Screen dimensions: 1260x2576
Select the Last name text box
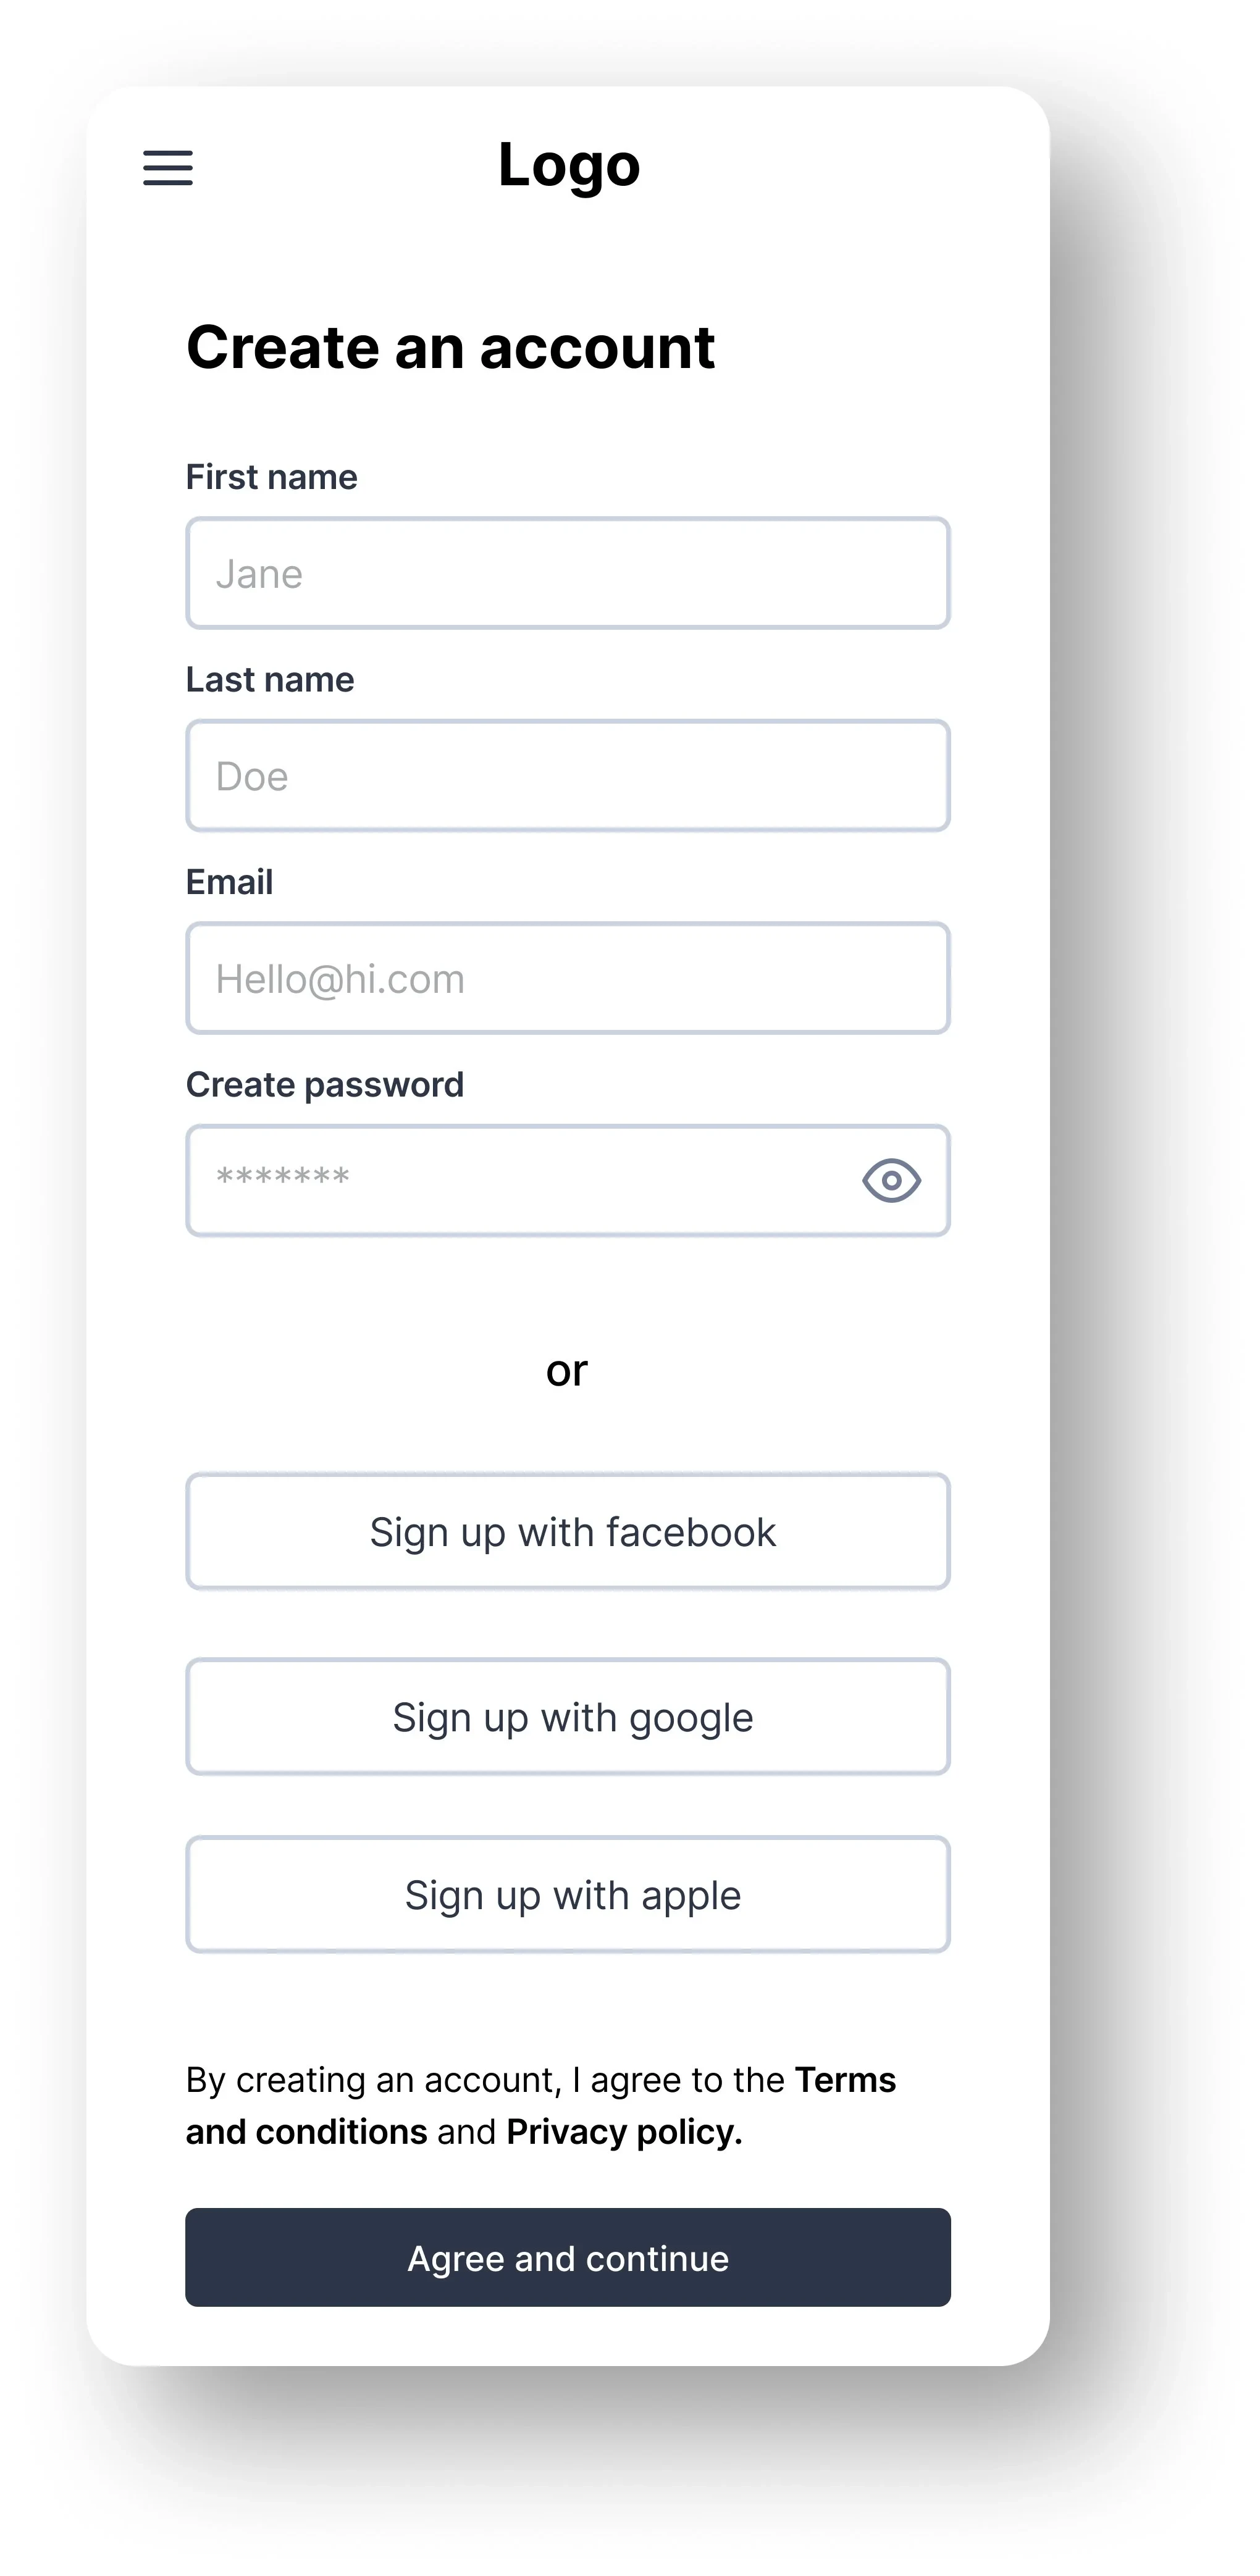coord(567,776)
